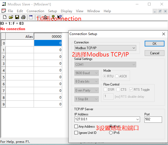Click row header 7 in the table

pos(4,91)
